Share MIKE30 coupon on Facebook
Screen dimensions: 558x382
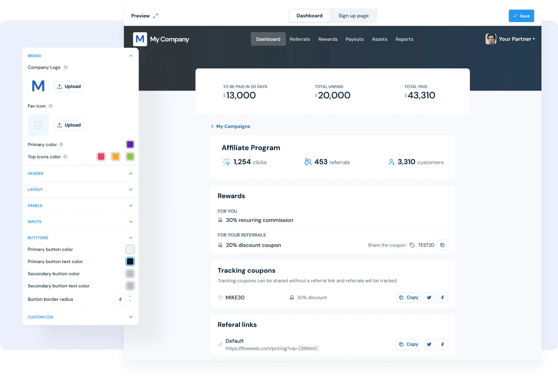(442, 298)
